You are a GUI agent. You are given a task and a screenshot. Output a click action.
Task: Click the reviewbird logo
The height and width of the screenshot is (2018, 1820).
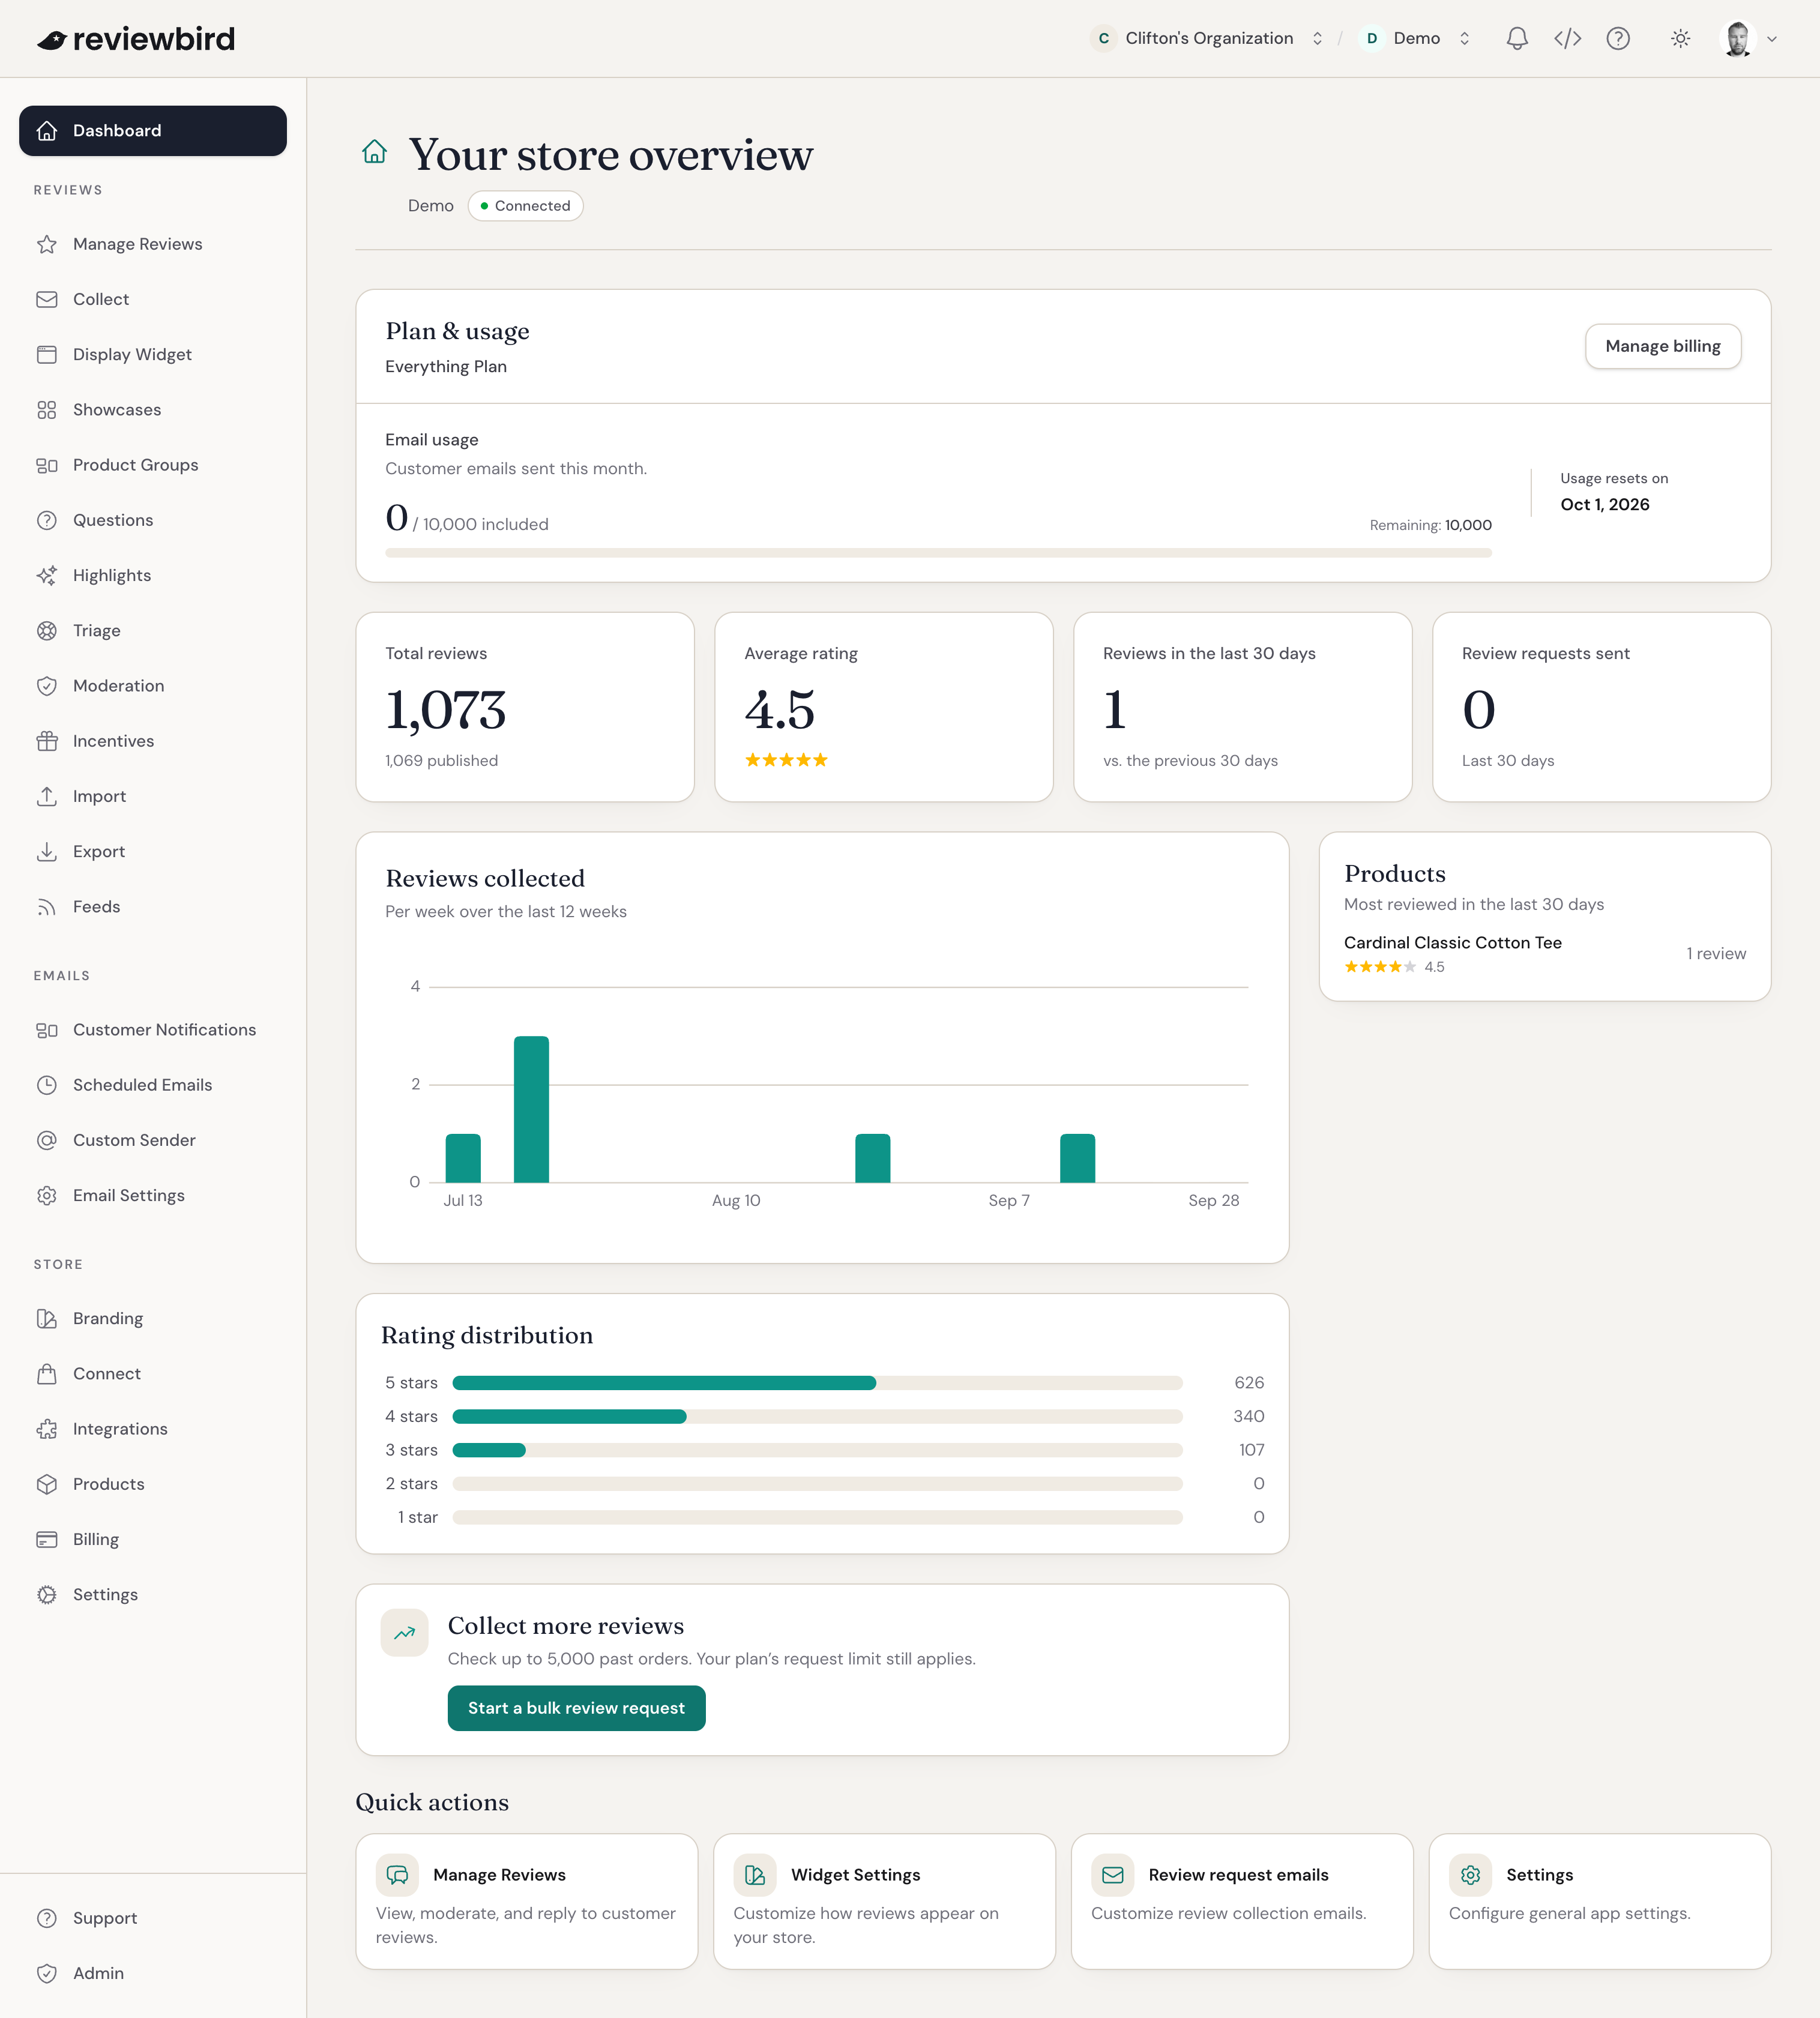[136, 39]
